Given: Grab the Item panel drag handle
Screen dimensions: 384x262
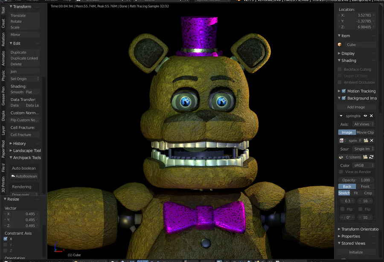Looking at the screenshot, I should 373,36.
